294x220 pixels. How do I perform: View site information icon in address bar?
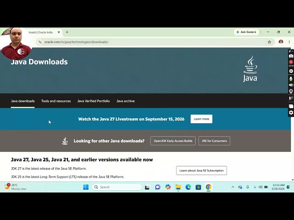40,42
